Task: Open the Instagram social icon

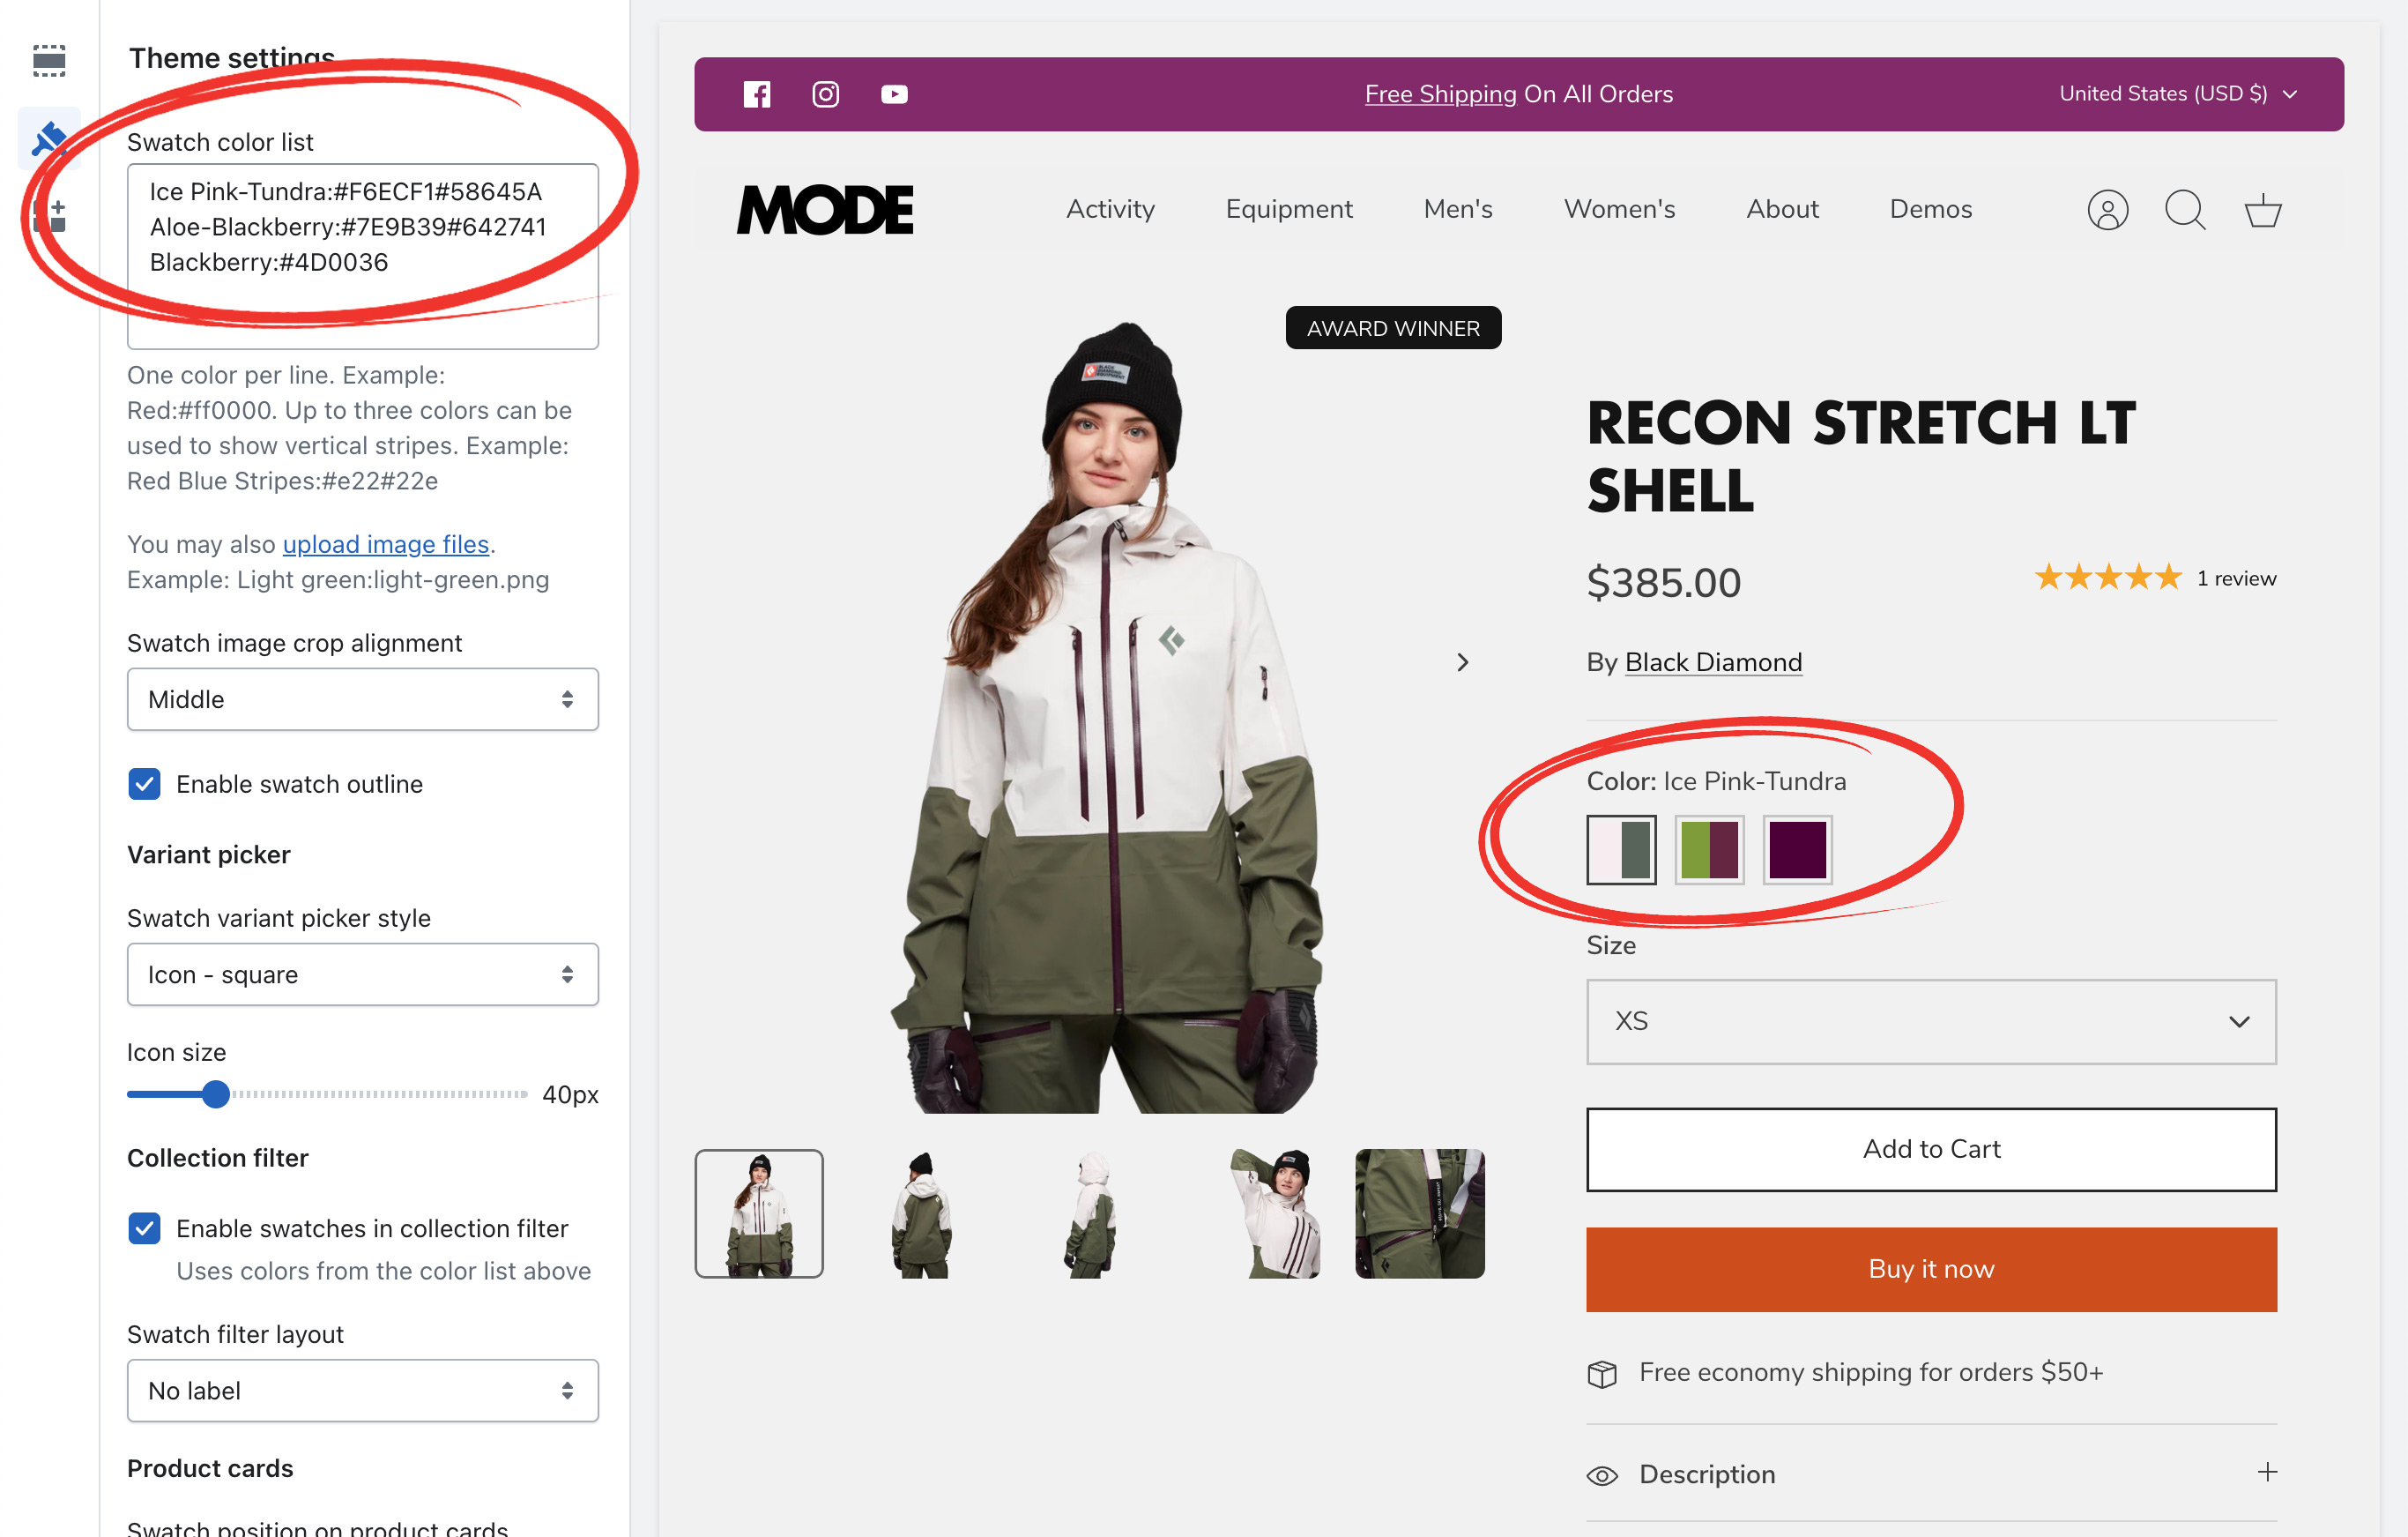Action: tap(825, 94)
